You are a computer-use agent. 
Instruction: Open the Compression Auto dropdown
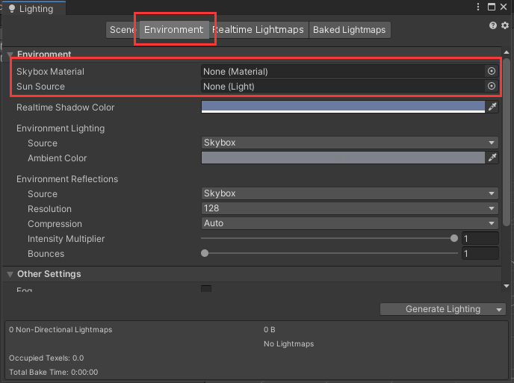350,223
